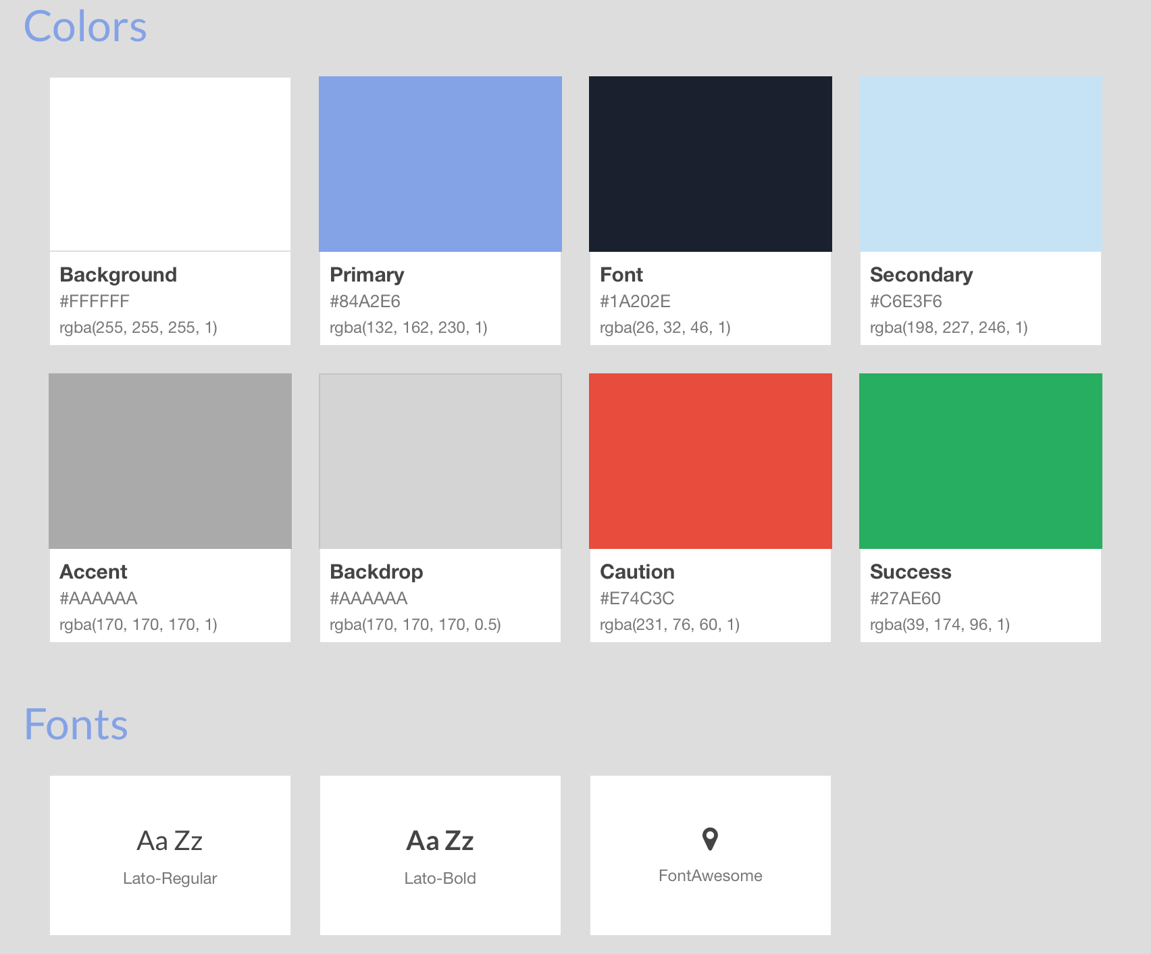The height and width of the screenshot is (954, 1151).
Task: Click the Lato-Bold font name
Action: 440,878
